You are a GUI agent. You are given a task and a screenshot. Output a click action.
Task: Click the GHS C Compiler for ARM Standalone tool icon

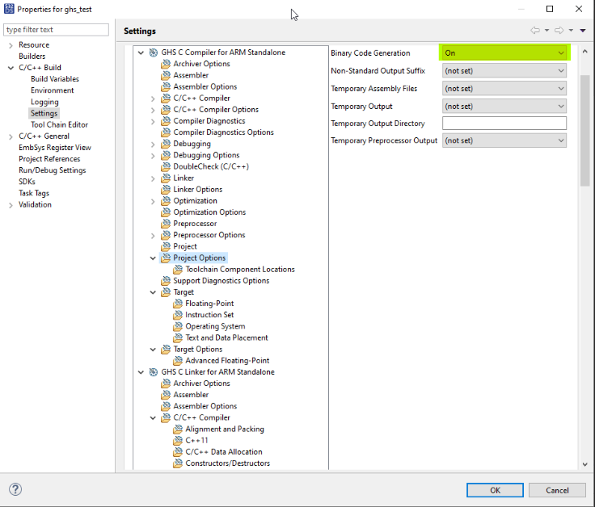(x=154, y=52)
